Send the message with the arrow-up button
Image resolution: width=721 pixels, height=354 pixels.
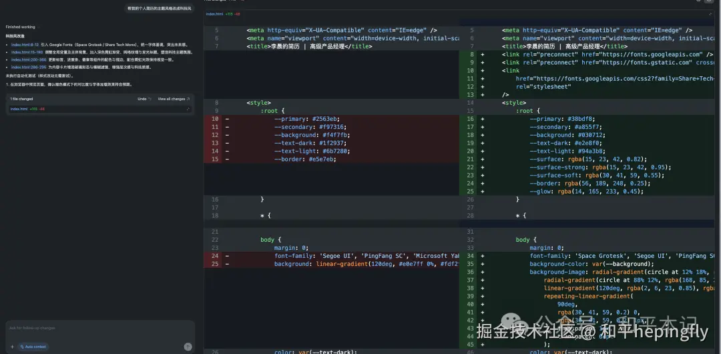(x=188, y=347)
